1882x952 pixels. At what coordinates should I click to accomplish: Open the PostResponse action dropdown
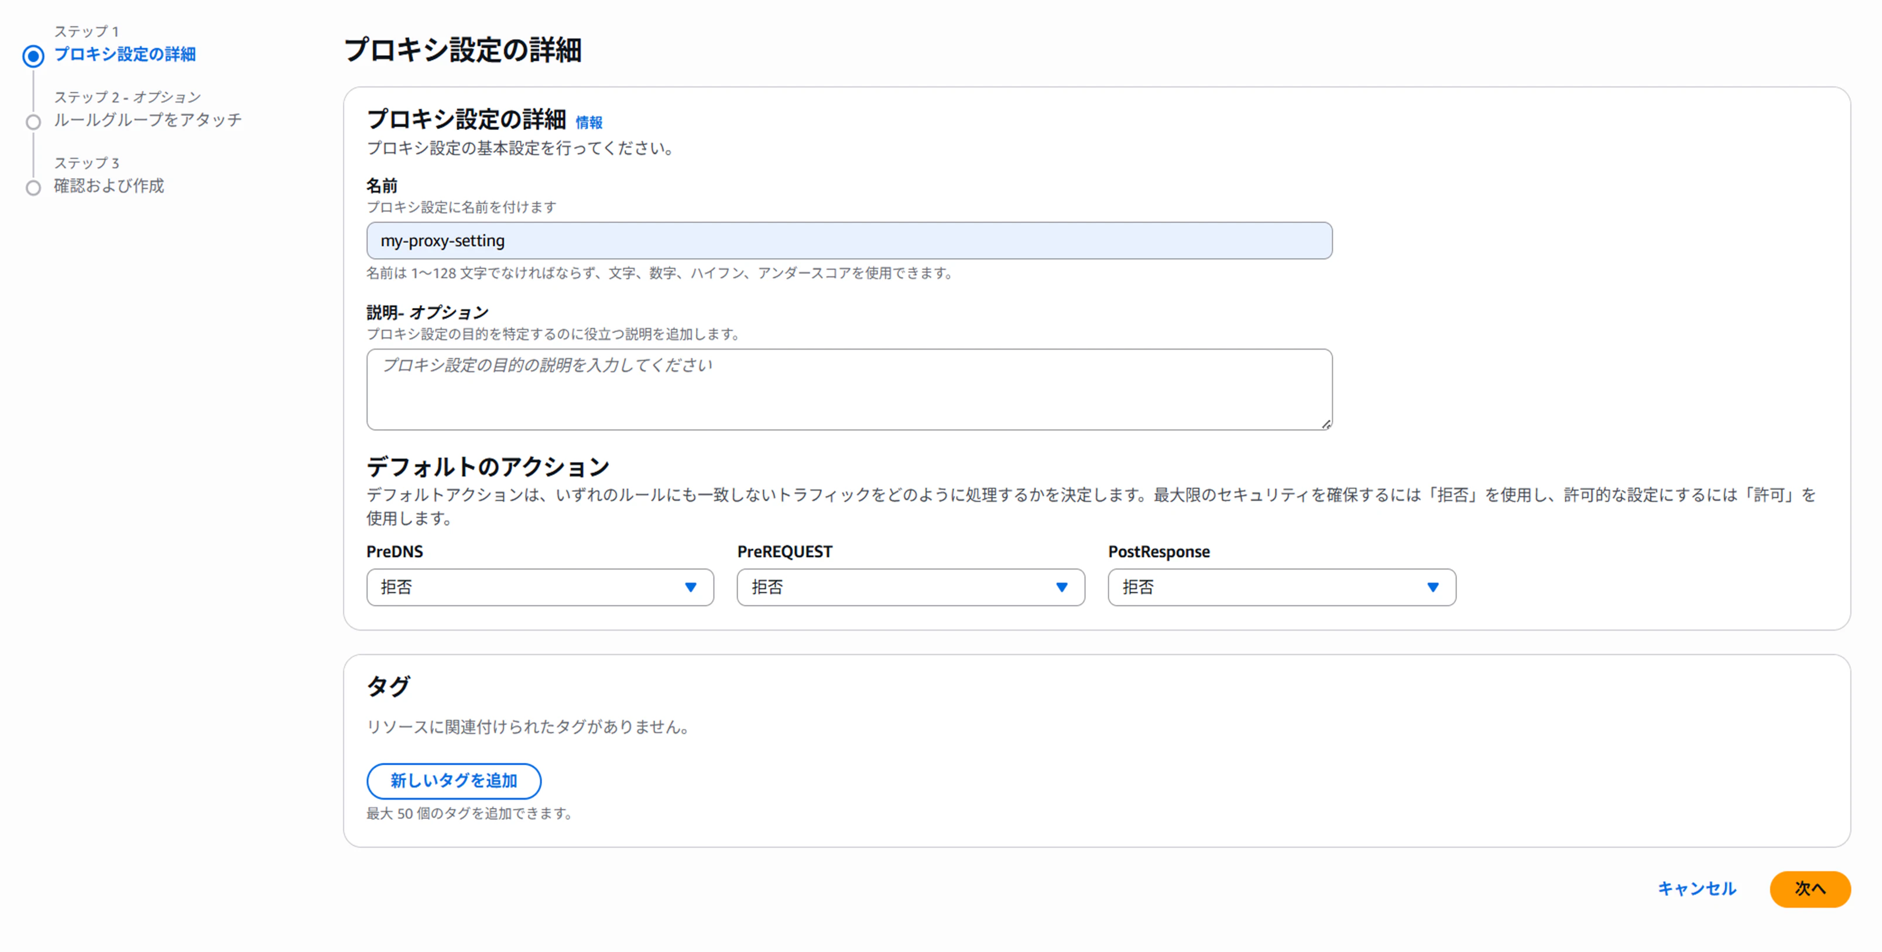click(x=1281, y=587)
